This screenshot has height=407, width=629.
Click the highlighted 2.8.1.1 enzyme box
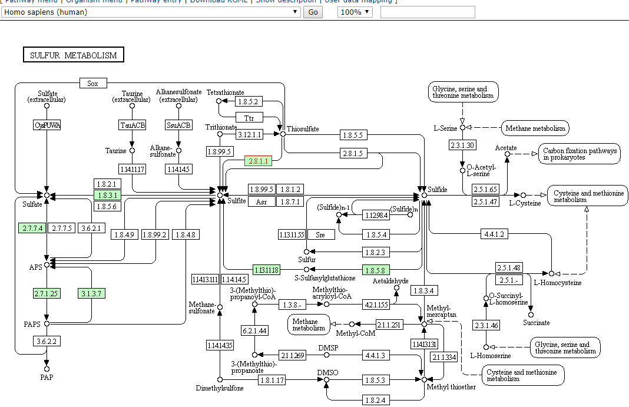(259, 160)
